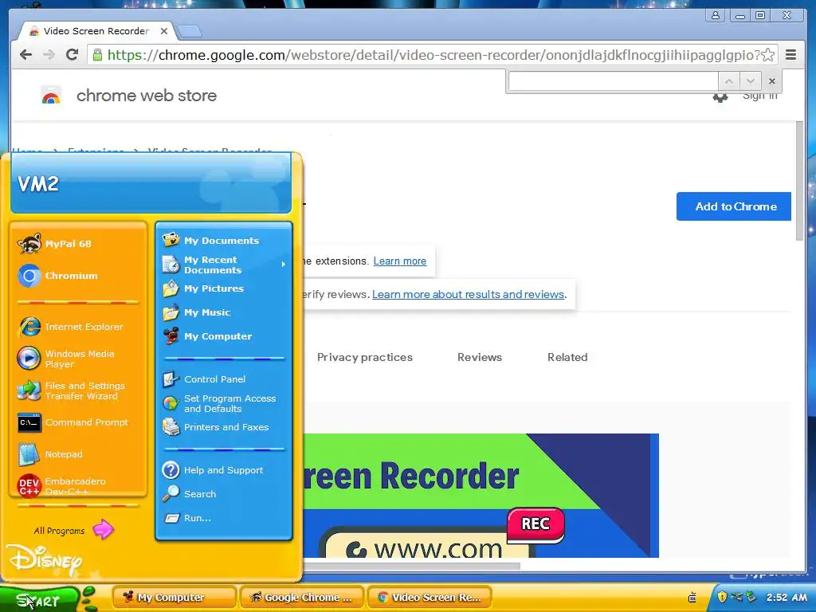Open Command Prompt

coord(78,422)
